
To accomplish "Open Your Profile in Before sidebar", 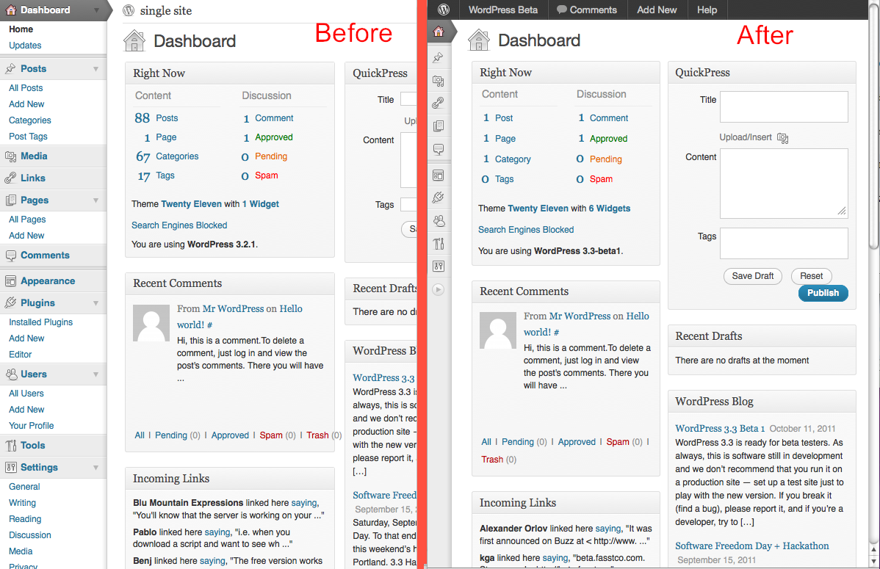I will point(32,426).
